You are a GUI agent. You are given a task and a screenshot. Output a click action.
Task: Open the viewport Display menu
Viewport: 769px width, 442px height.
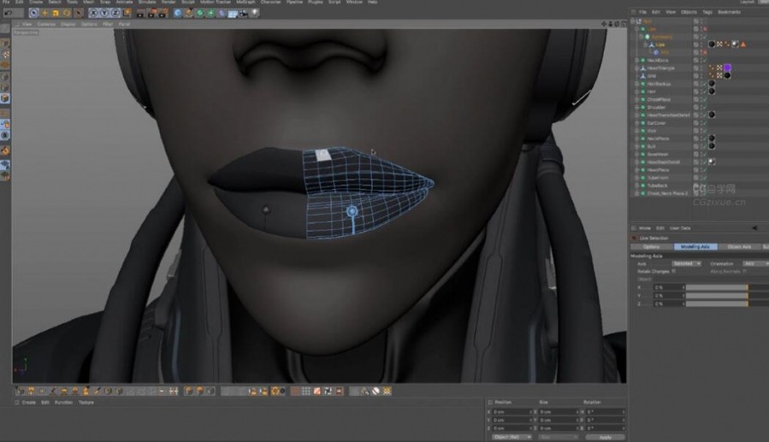tap(68, 24)
